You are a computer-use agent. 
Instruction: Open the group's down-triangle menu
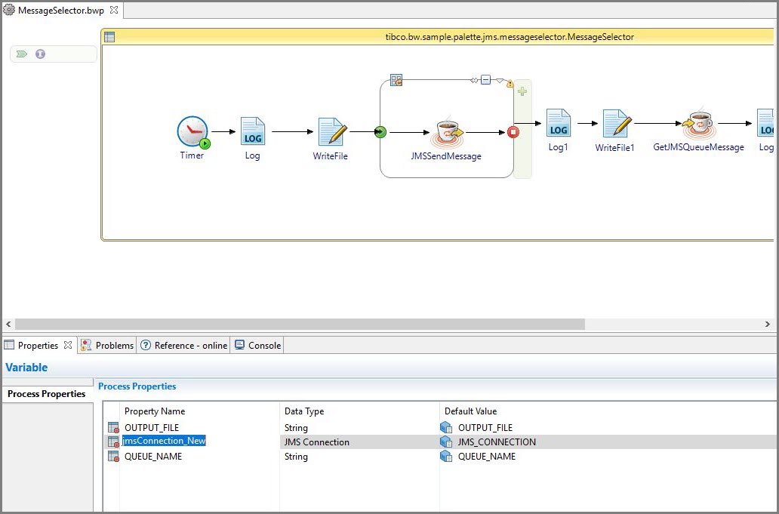(x=500, y=80)
